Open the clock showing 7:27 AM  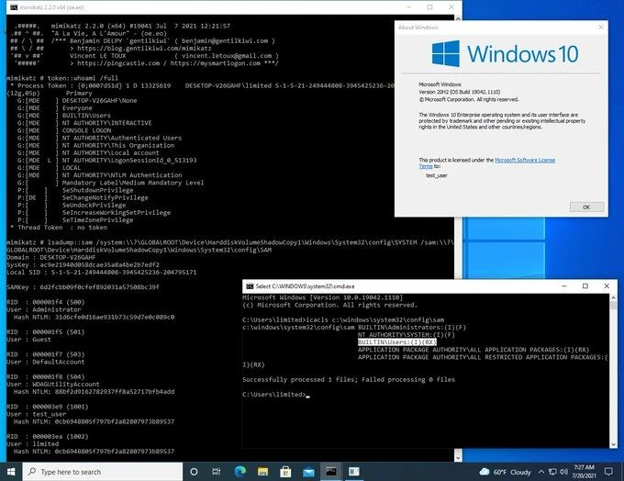[587, 471]
